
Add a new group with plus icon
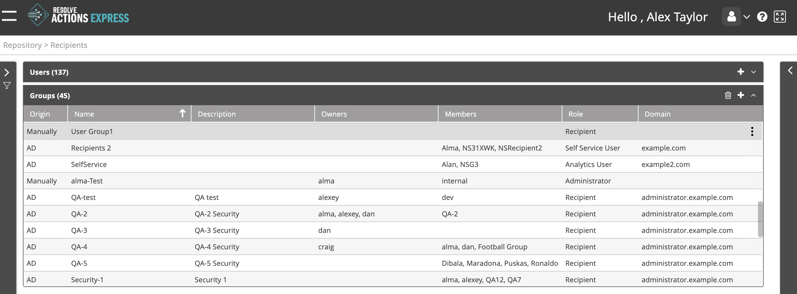(x=741, y=95)
